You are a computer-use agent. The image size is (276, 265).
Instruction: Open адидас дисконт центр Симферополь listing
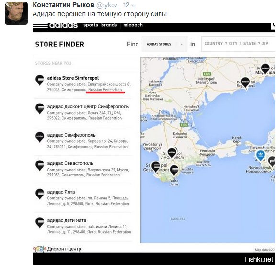88,106
